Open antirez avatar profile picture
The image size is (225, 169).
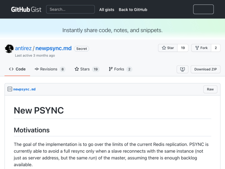click(9, 49)
